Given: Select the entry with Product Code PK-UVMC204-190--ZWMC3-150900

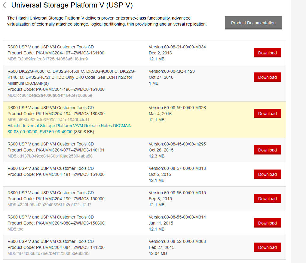Looking at the screenshot, I should point(56,199).
